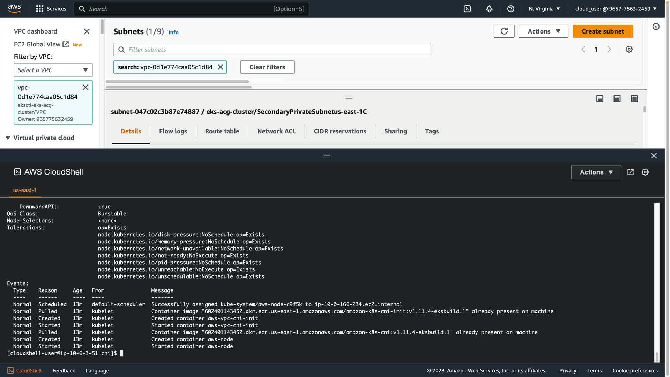Open the N. Virginia region selector

pyautogui.click(x=544, y=9)
